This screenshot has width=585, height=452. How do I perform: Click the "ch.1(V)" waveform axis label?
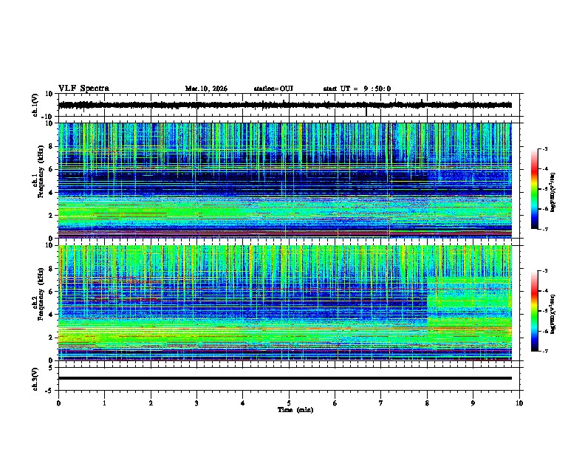35,105
